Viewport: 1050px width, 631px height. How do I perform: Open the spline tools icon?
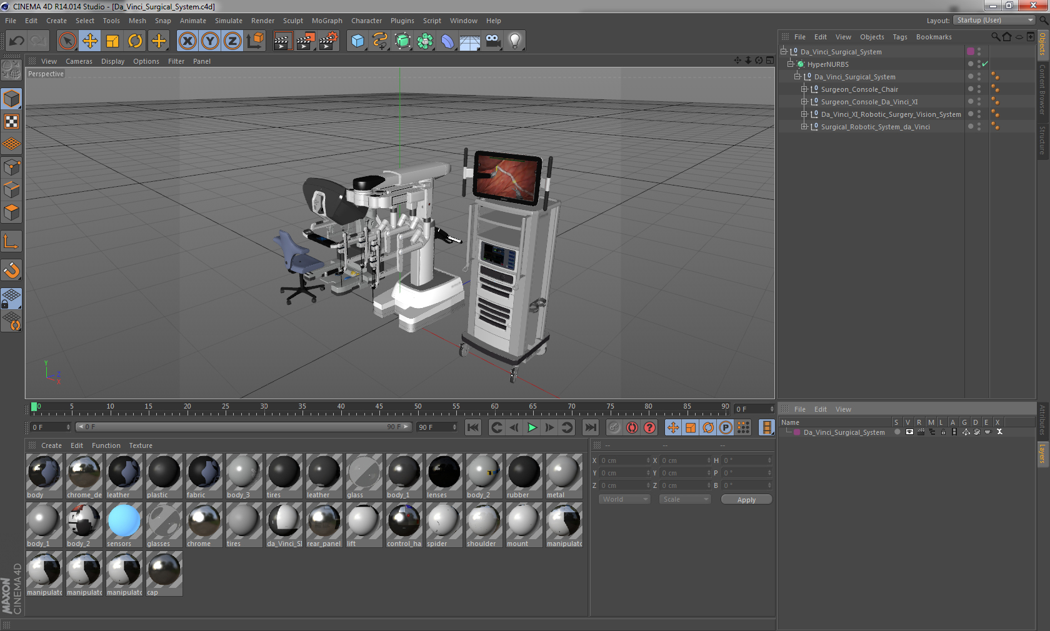(380, 41)
